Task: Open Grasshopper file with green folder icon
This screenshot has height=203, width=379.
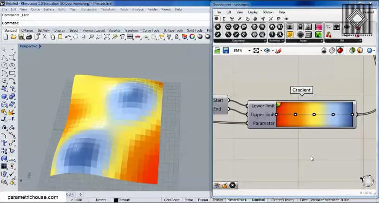Action: tap(217, 51)
